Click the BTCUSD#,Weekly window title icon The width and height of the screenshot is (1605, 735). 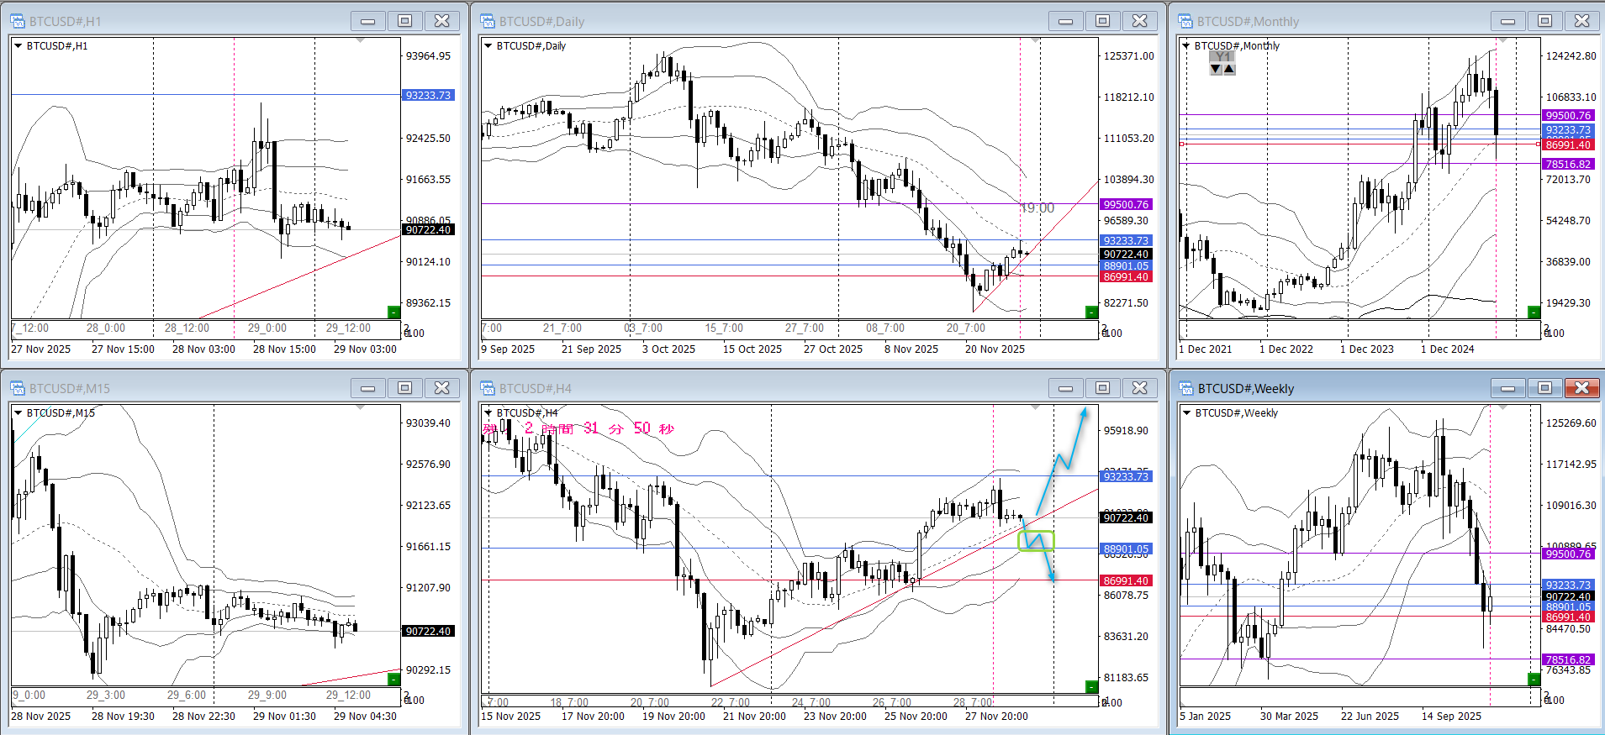click(1185, 388)
